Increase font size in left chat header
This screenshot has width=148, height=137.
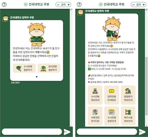(x=68, y=5)
